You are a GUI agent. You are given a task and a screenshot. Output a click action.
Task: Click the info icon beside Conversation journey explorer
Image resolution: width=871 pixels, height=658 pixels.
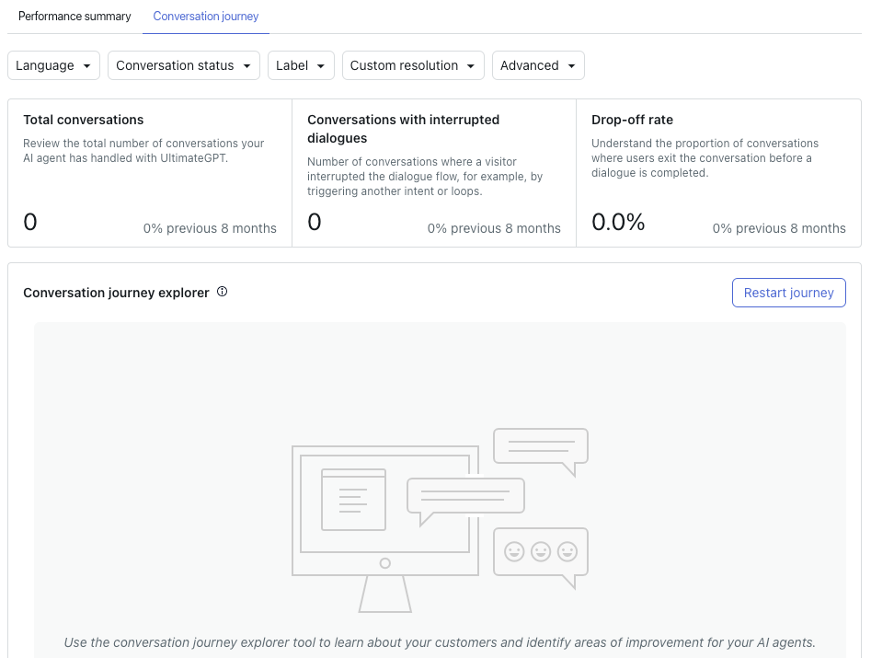pos(223,292)
